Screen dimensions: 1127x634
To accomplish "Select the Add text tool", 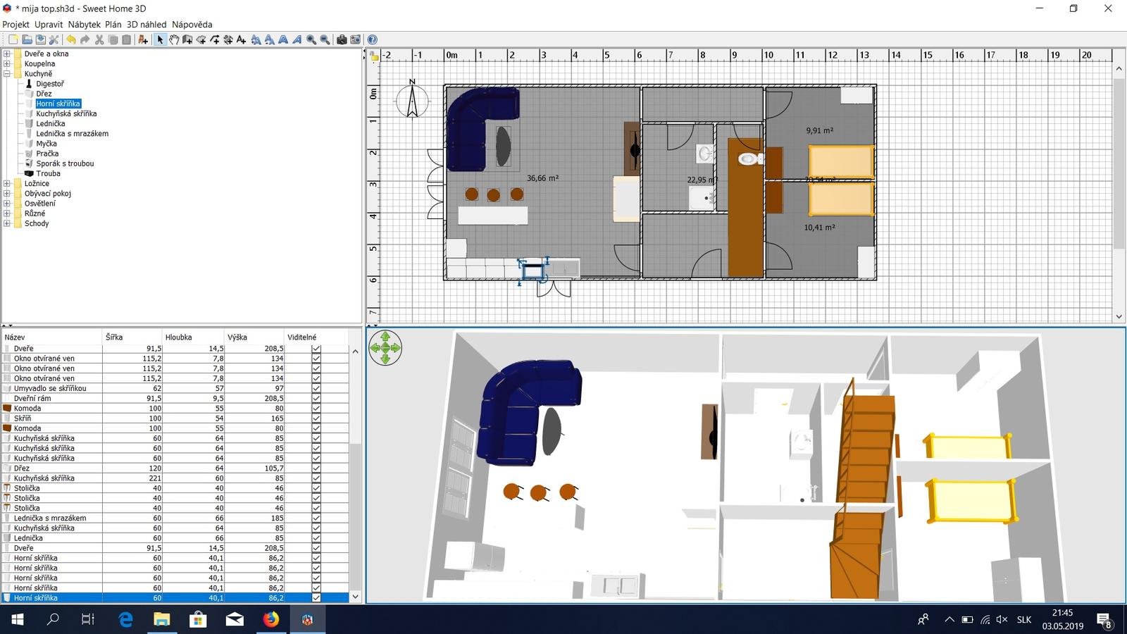I will pos(242,40).
